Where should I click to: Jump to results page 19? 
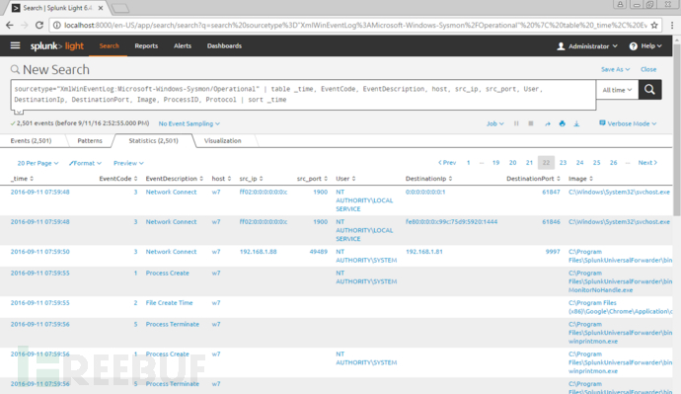tap(495, 163)
